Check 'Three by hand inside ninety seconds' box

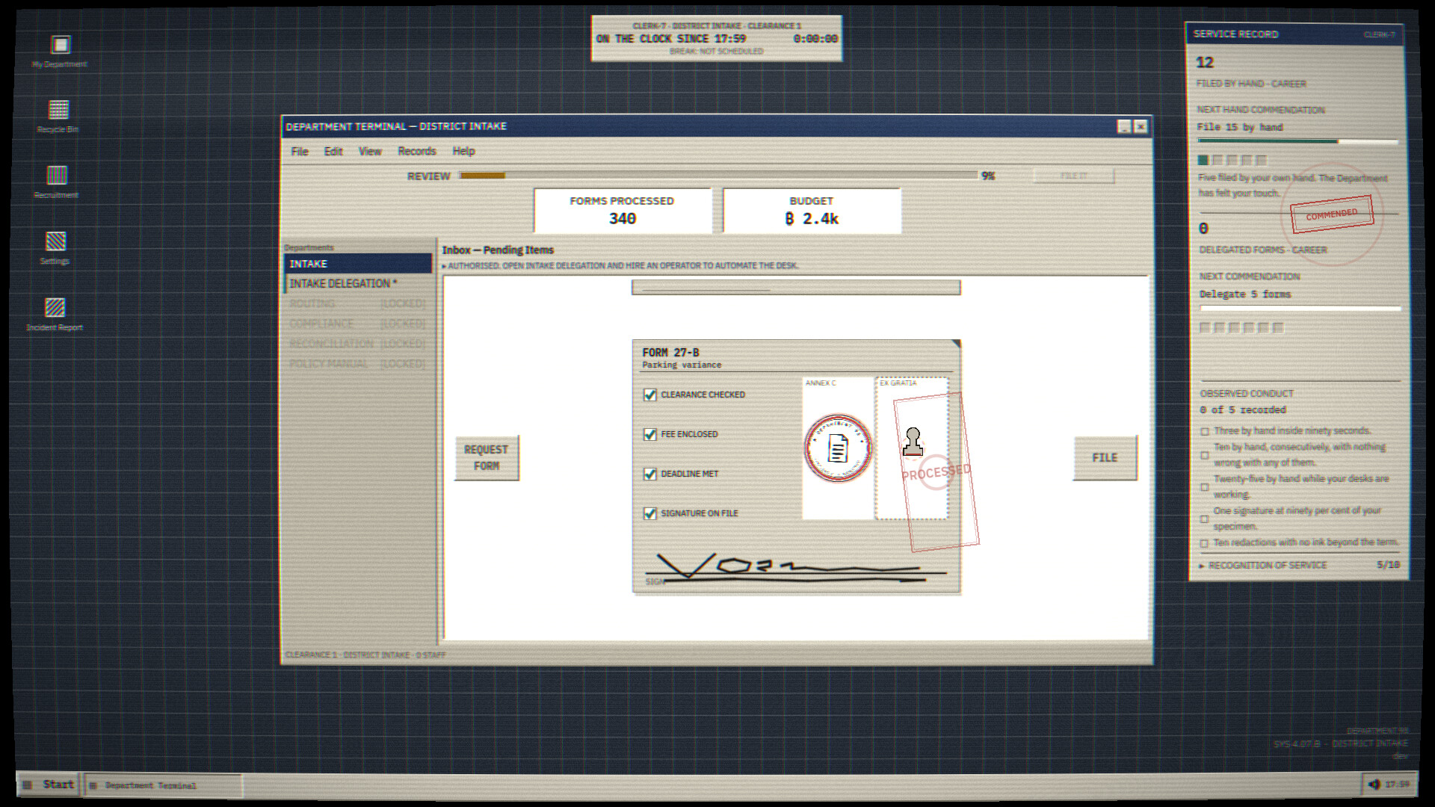point(1205,431)
